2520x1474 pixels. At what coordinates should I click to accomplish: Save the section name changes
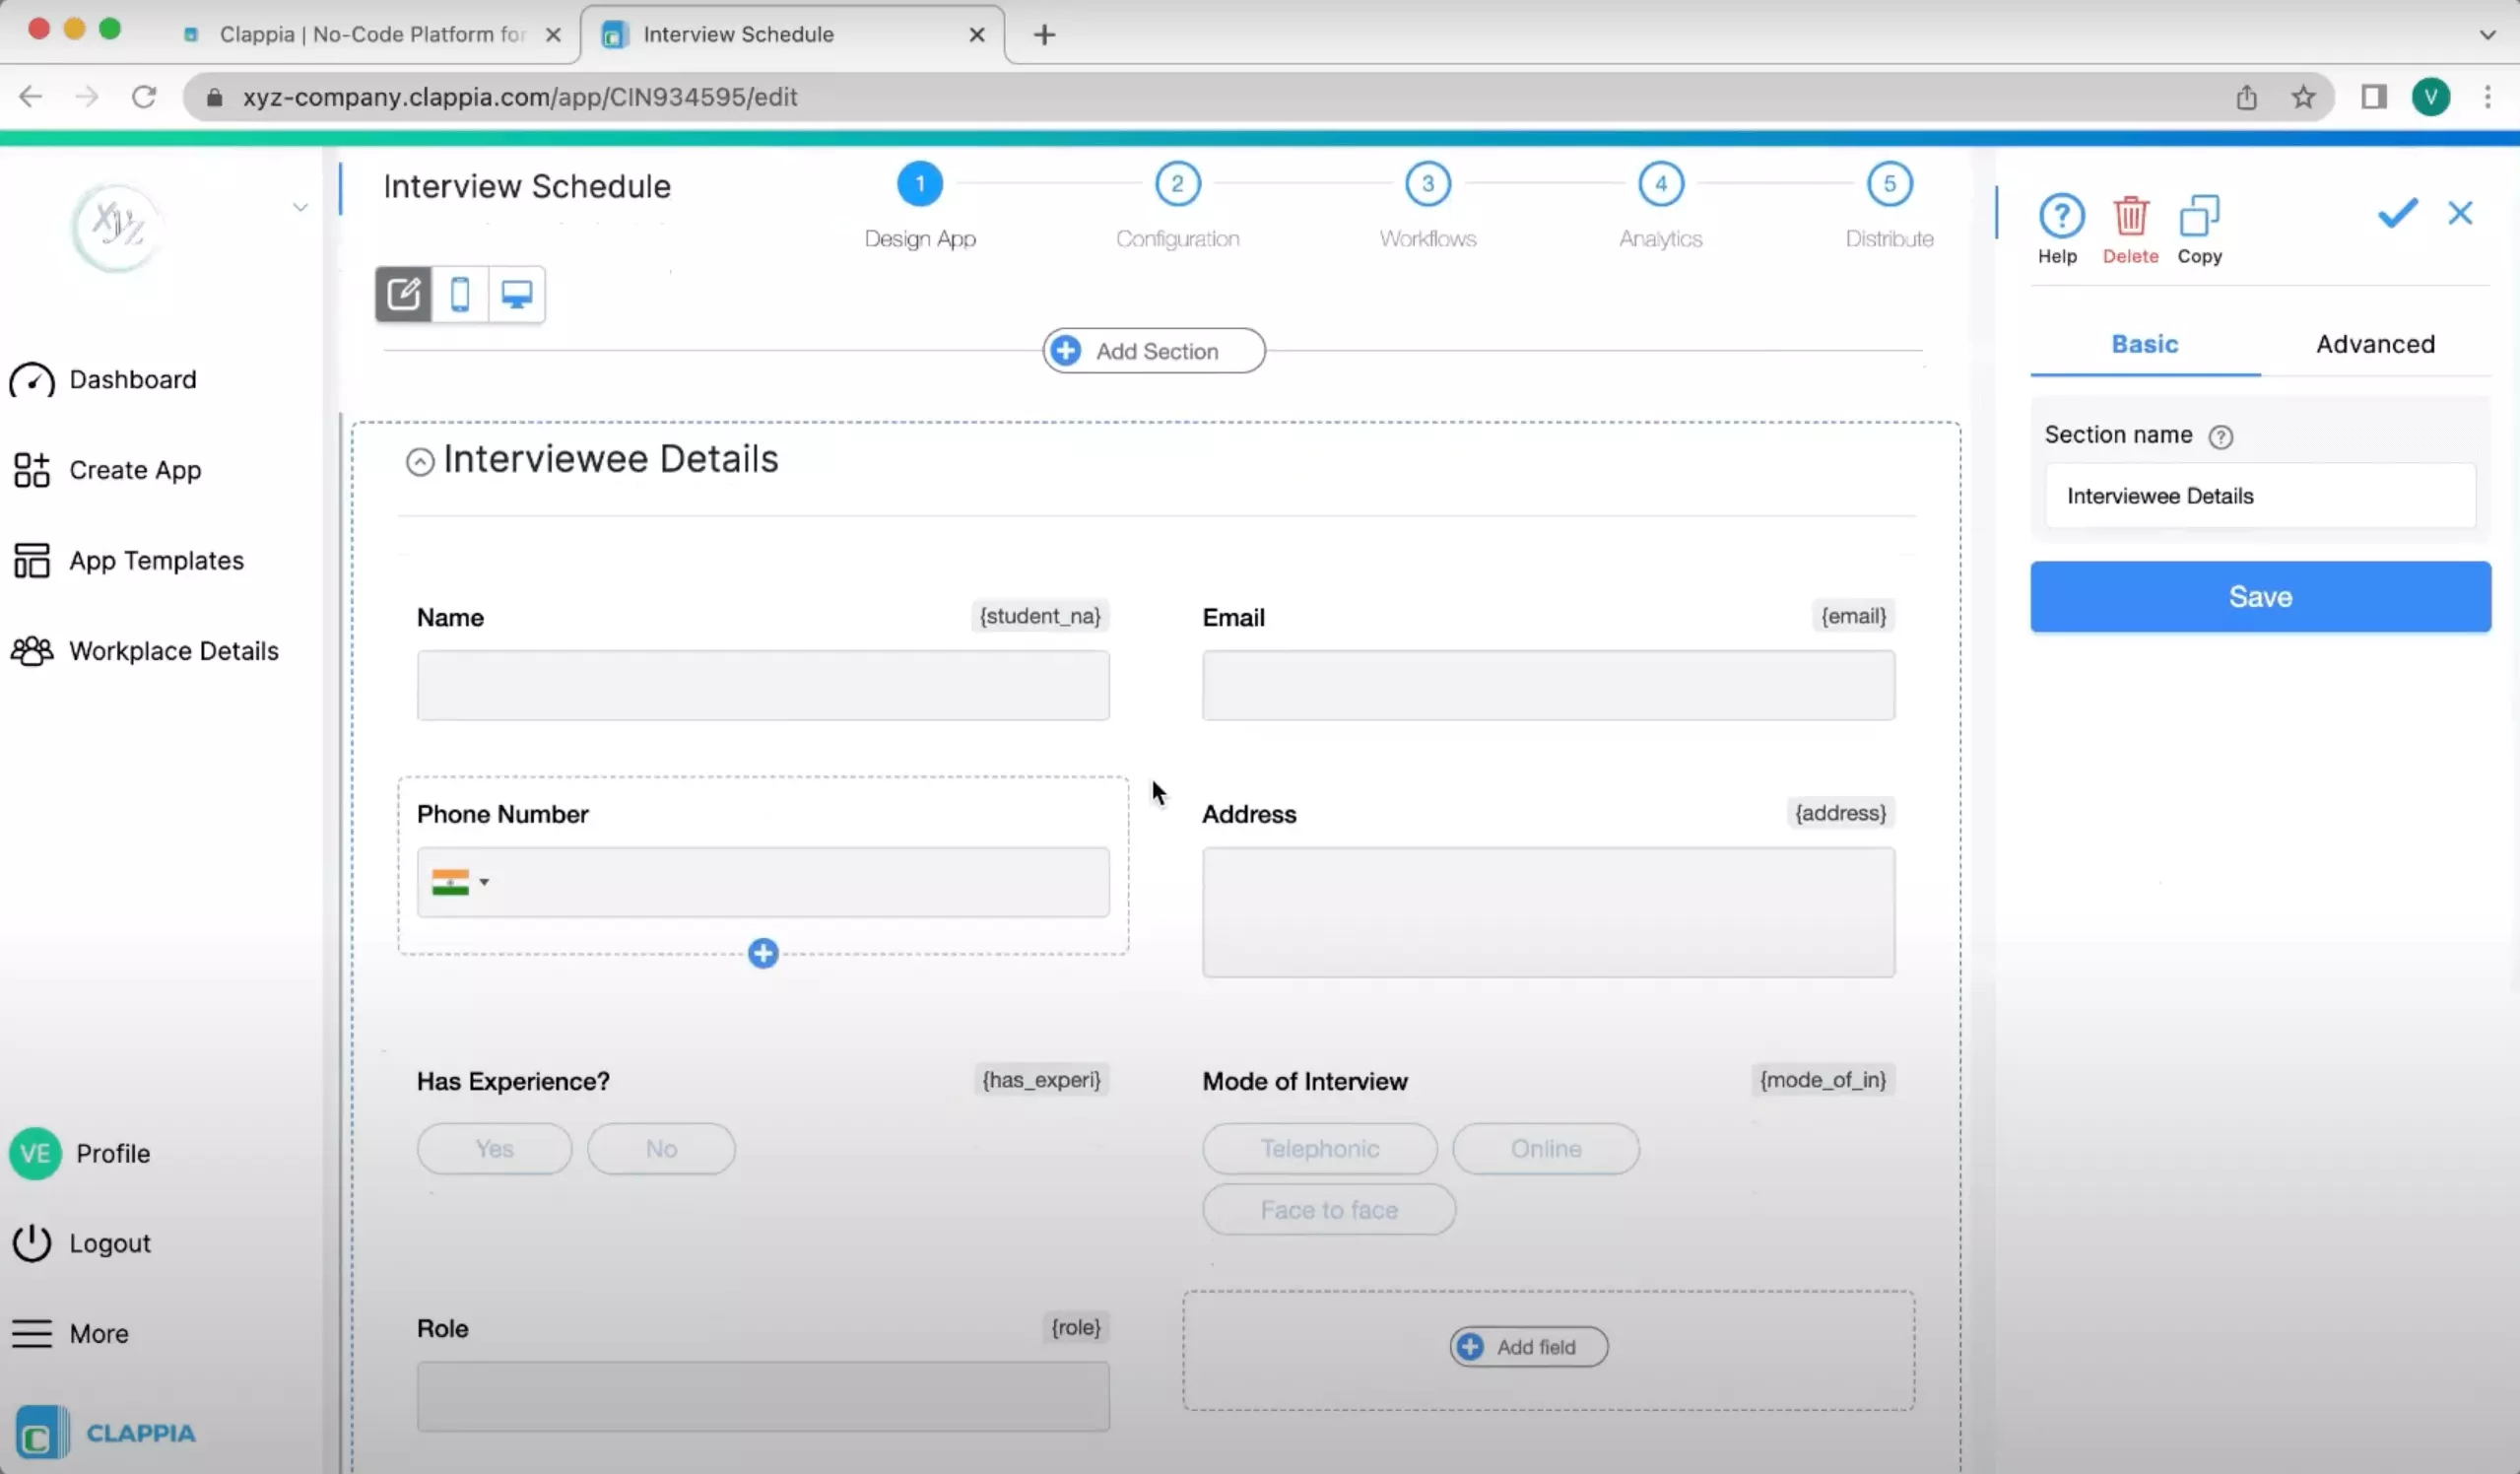(x=2259, y=596)
